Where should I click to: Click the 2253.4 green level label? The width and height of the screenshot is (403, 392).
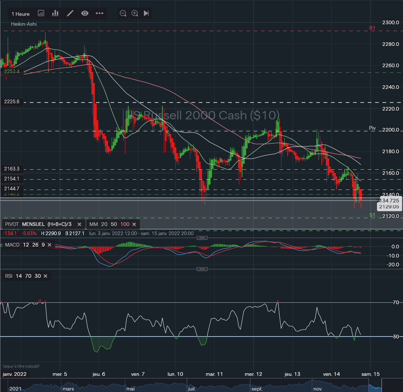pos(12,71)
